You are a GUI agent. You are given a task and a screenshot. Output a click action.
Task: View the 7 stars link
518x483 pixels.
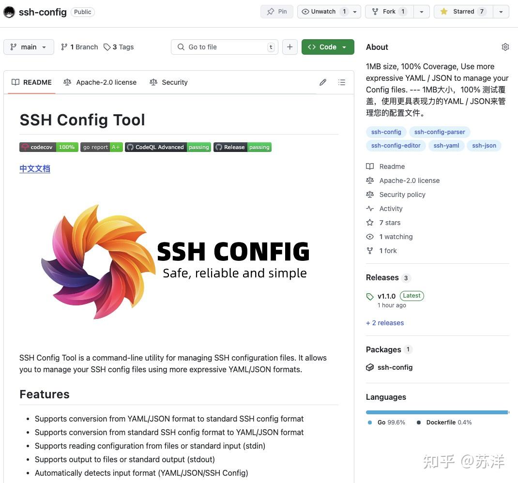[383, 223]
